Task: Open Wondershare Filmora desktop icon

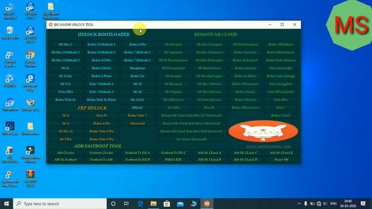Action: (x=30, y=154)
